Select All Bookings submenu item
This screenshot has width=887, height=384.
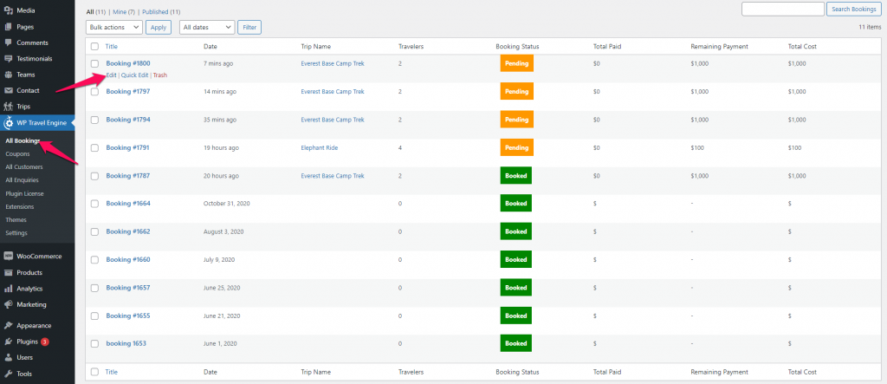click(23, 140)
